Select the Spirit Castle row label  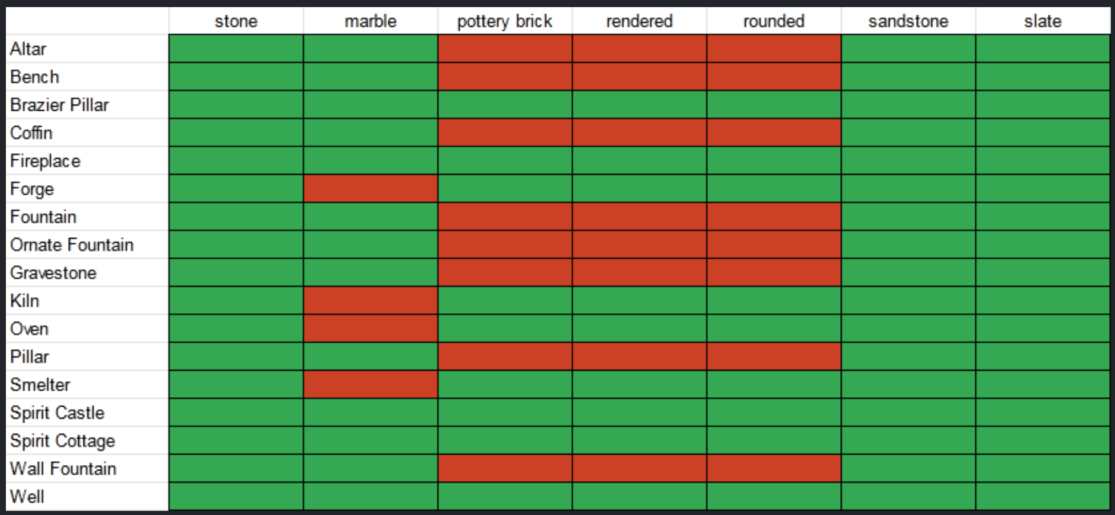pos(57,413)
